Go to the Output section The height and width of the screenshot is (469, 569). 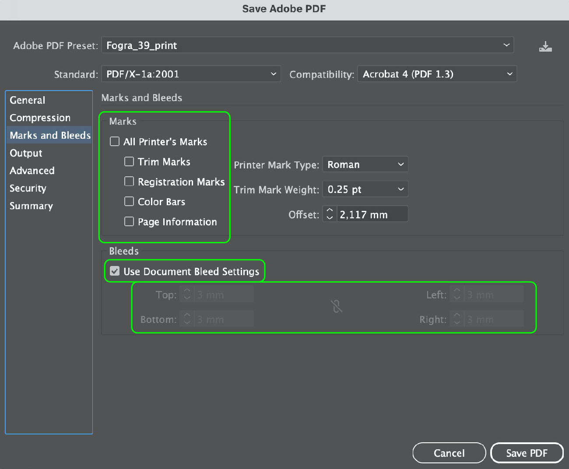pyautogui.click(x=49, y=153)
